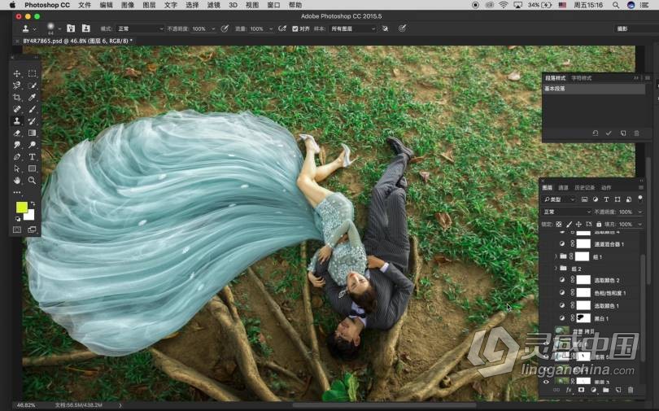Toggle pressure for size in options bar
Image resolution: width=659 pixels, height=411 pixels.
coord(402,28)
